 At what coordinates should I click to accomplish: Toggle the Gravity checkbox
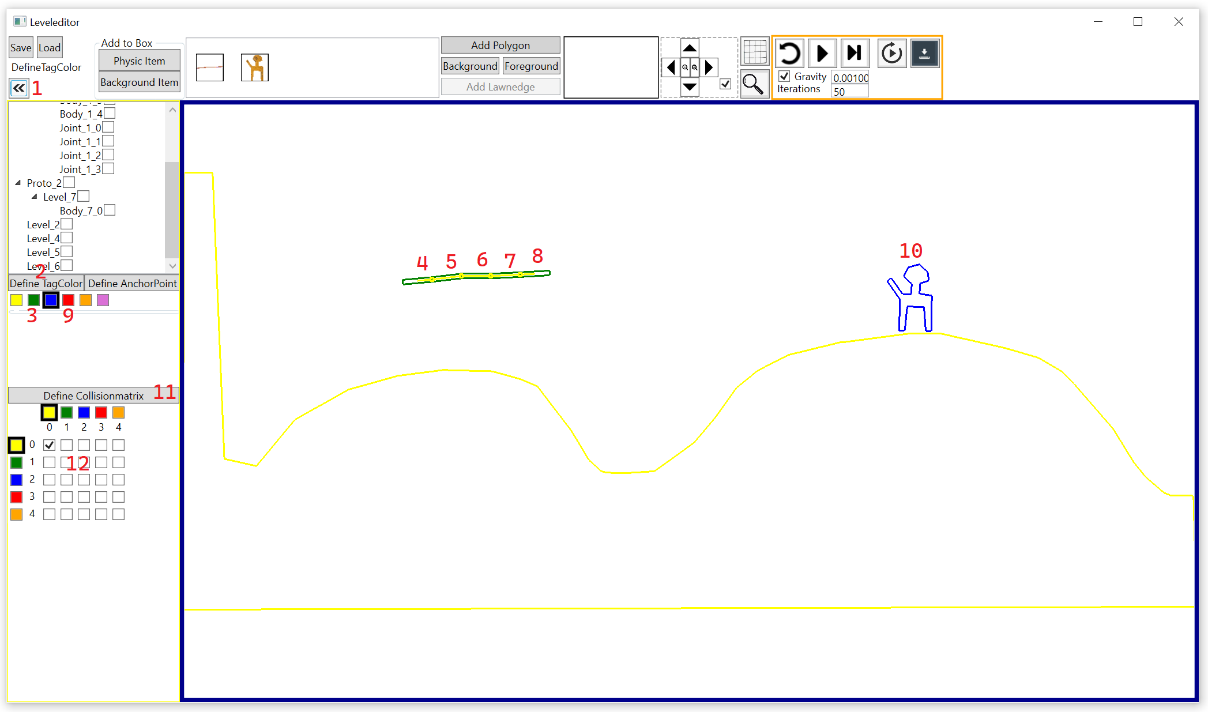pos(784,76)
